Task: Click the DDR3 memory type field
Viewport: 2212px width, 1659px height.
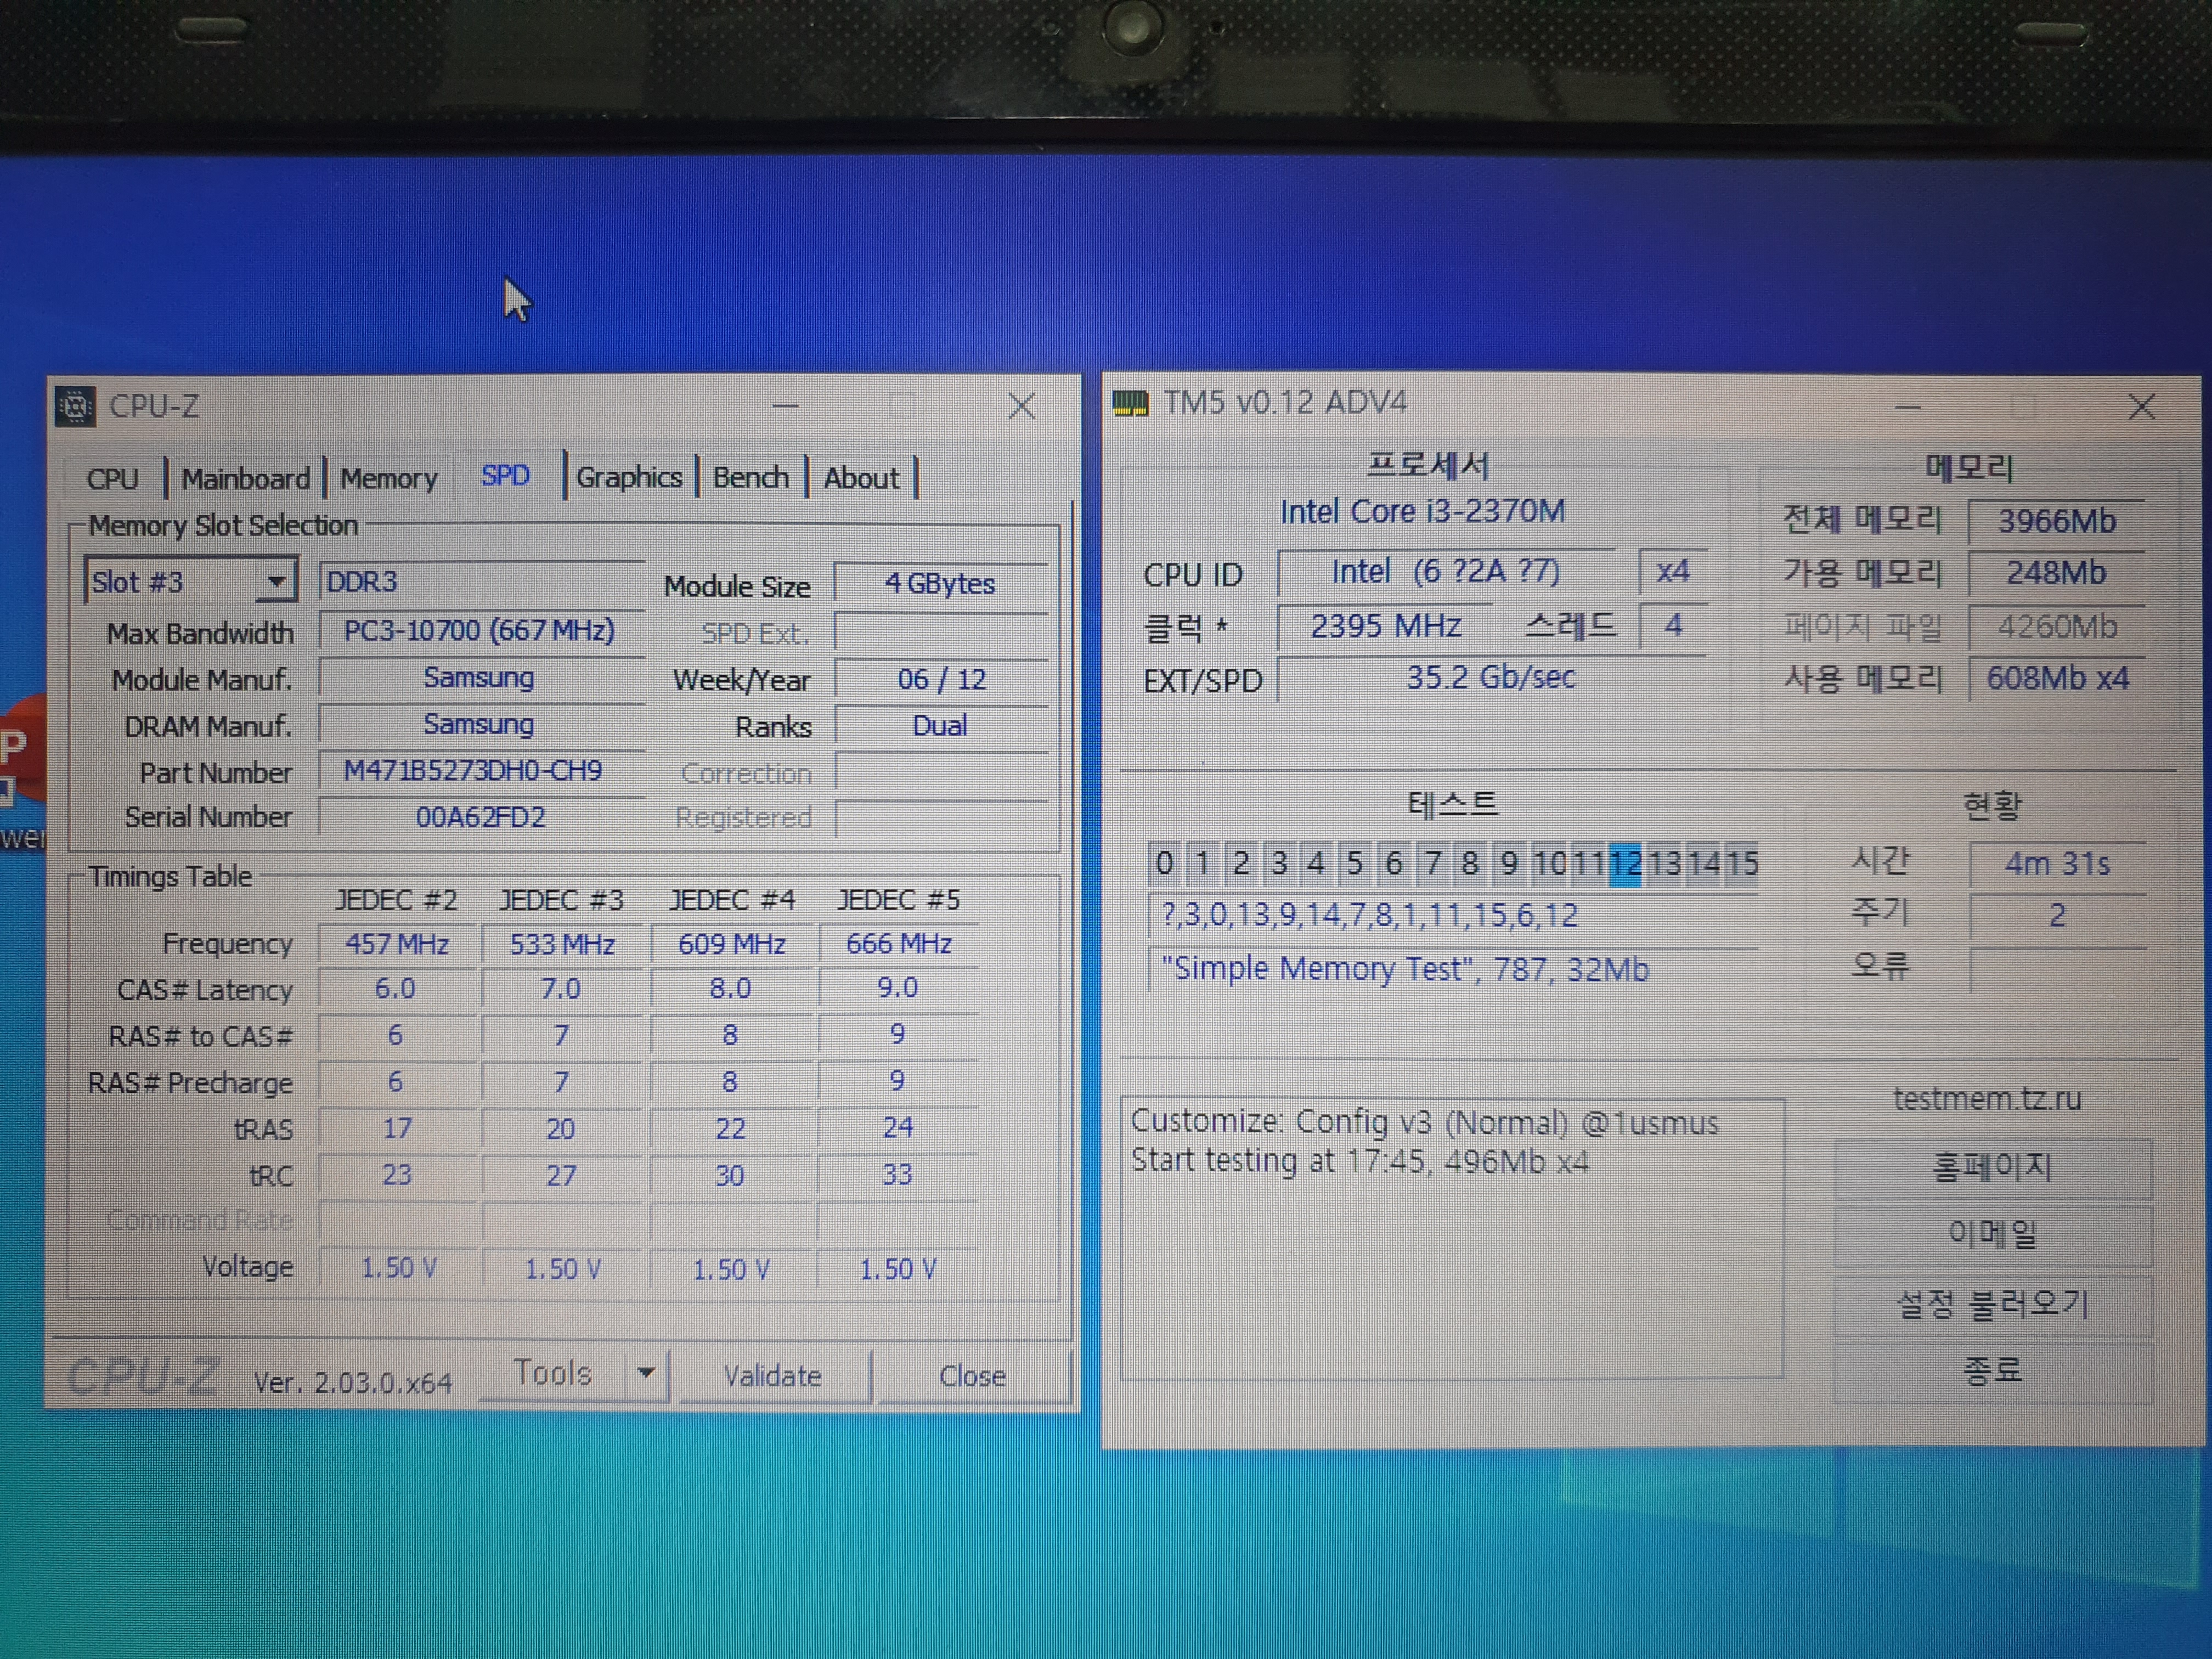Action: point(482,581)
